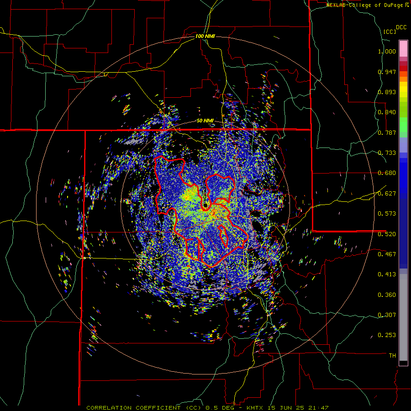Click the TH threshold label on the scale
Image resolution: width=411 pixels, height=411 pixels.
click(x=392, y=356)
